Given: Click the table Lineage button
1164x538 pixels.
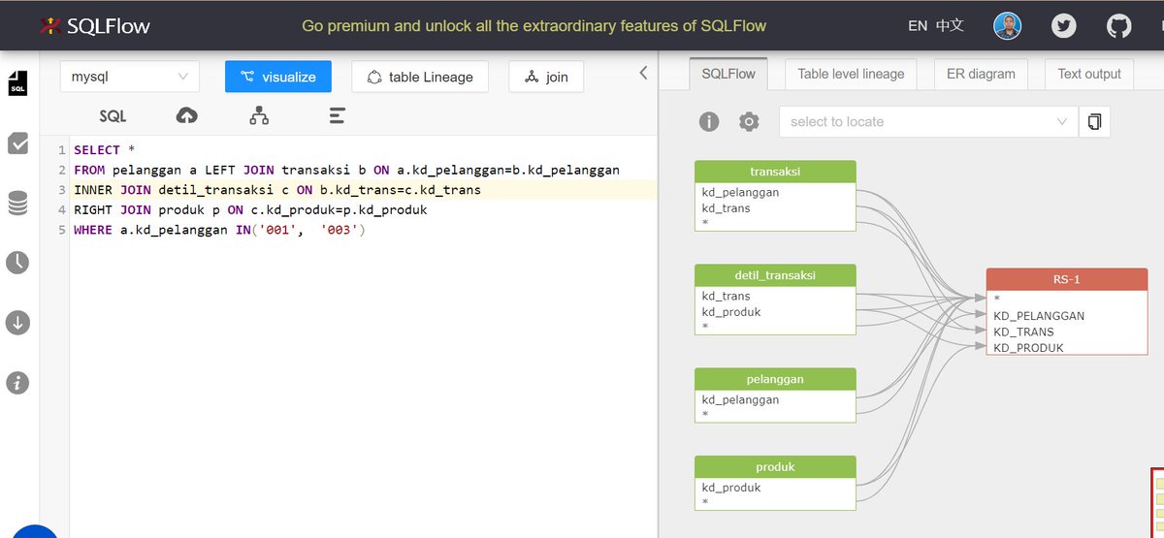Looking at the screenshot, I should [x=420, y=77].
